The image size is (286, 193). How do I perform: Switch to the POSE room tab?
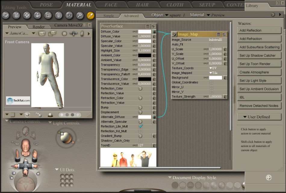(x=46, y=5)
